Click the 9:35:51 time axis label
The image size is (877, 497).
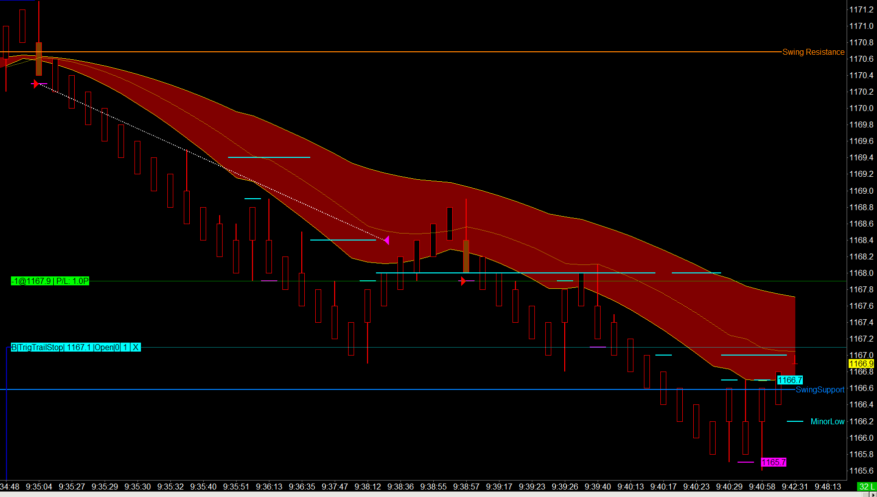tap(236, 487)
